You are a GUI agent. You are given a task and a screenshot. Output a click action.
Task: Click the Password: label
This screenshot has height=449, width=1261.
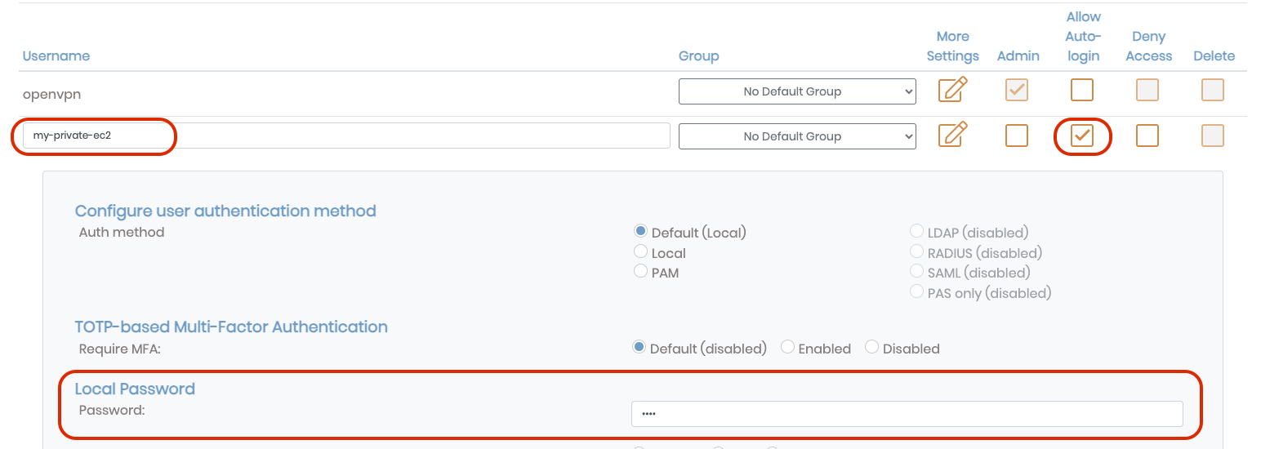pos(112,410)
